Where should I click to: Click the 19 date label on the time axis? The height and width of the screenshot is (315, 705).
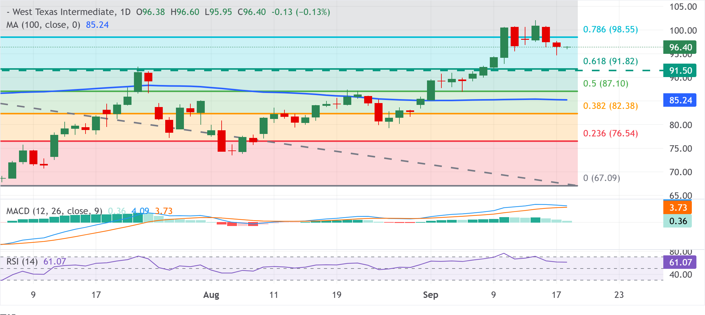[337, 295]
